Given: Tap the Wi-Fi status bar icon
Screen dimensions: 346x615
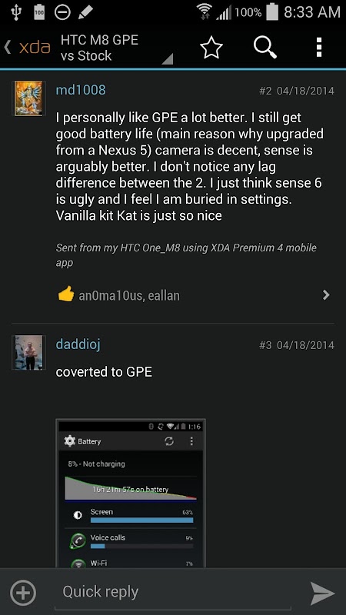Looking at the screenshot, I should 205,12.
